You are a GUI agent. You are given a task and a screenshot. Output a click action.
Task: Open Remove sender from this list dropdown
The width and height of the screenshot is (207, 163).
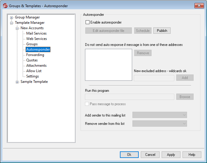click(160, 123)
